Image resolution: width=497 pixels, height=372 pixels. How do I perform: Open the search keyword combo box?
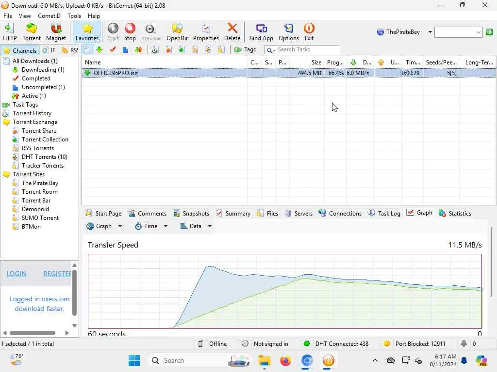(x=458, y=32)
